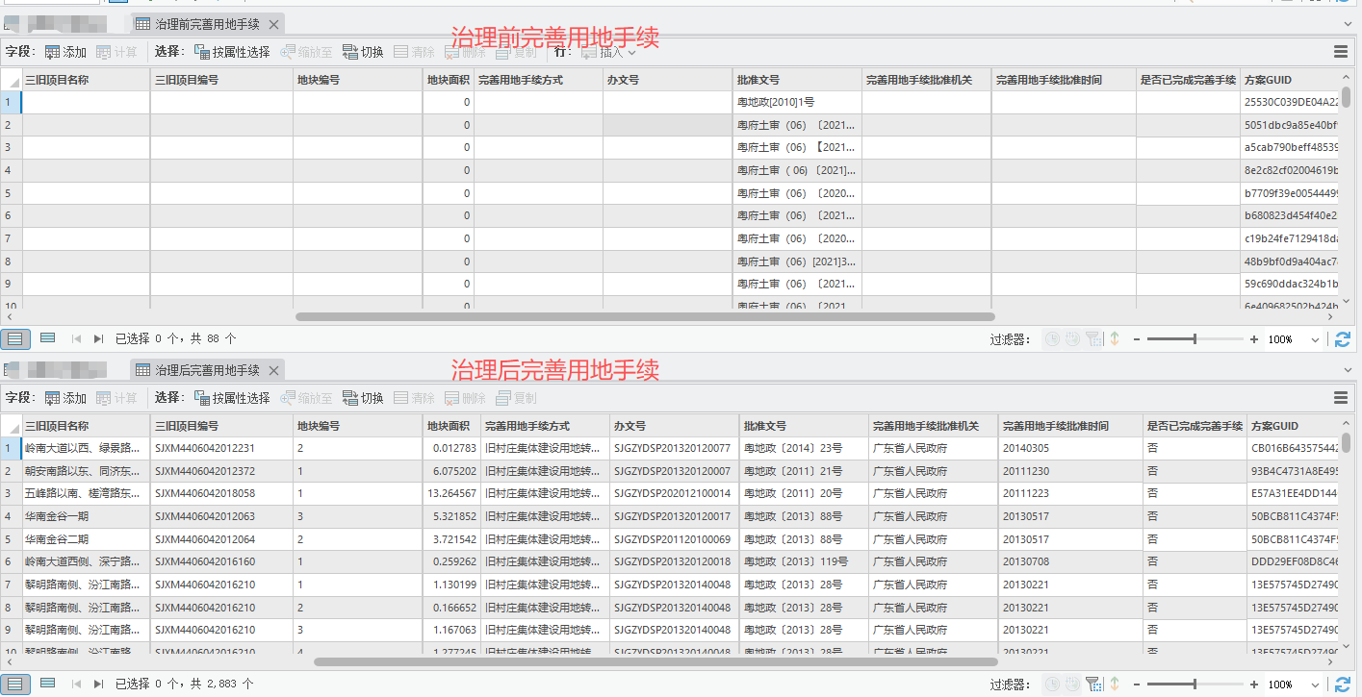Click 清除 selection in 治理后完善用地手续 table
1362x697 pixels.
(414, 398)
